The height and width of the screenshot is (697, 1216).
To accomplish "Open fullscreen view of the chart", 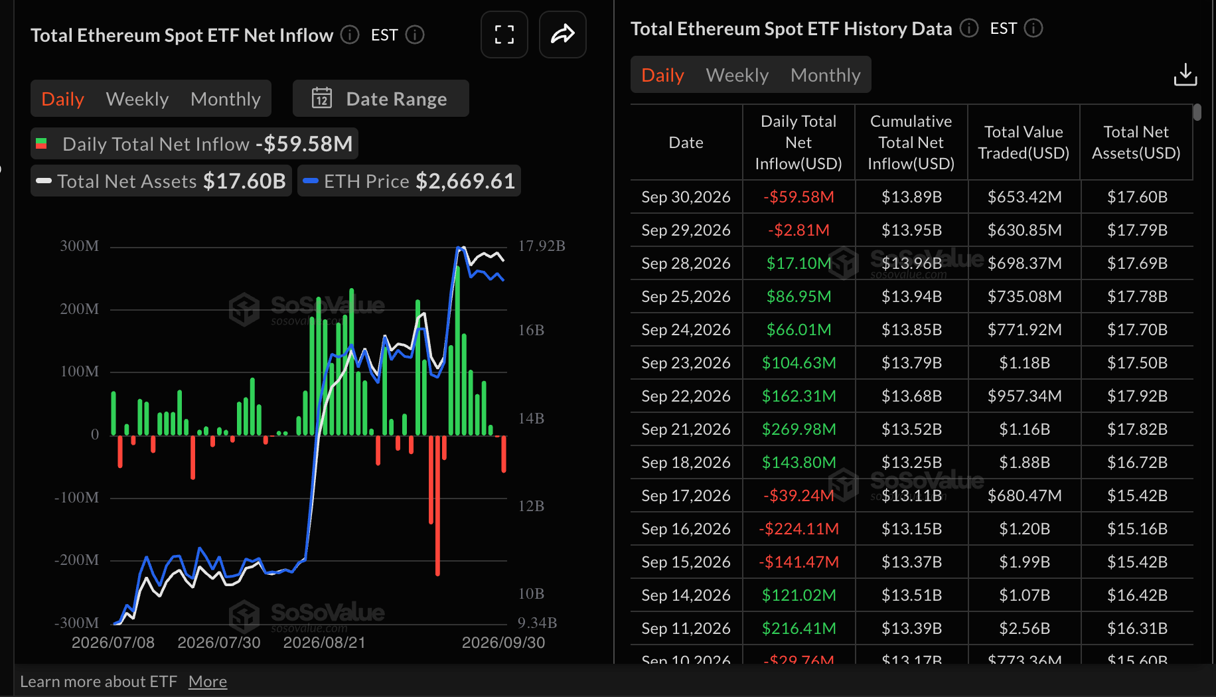I will (x=504, y=35).
